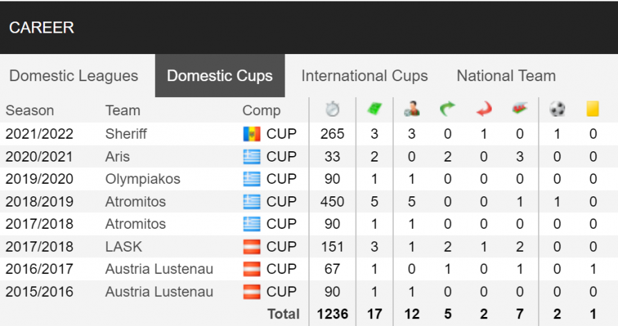
Task: Click the yellow card icon
Action: click(592, 109)
